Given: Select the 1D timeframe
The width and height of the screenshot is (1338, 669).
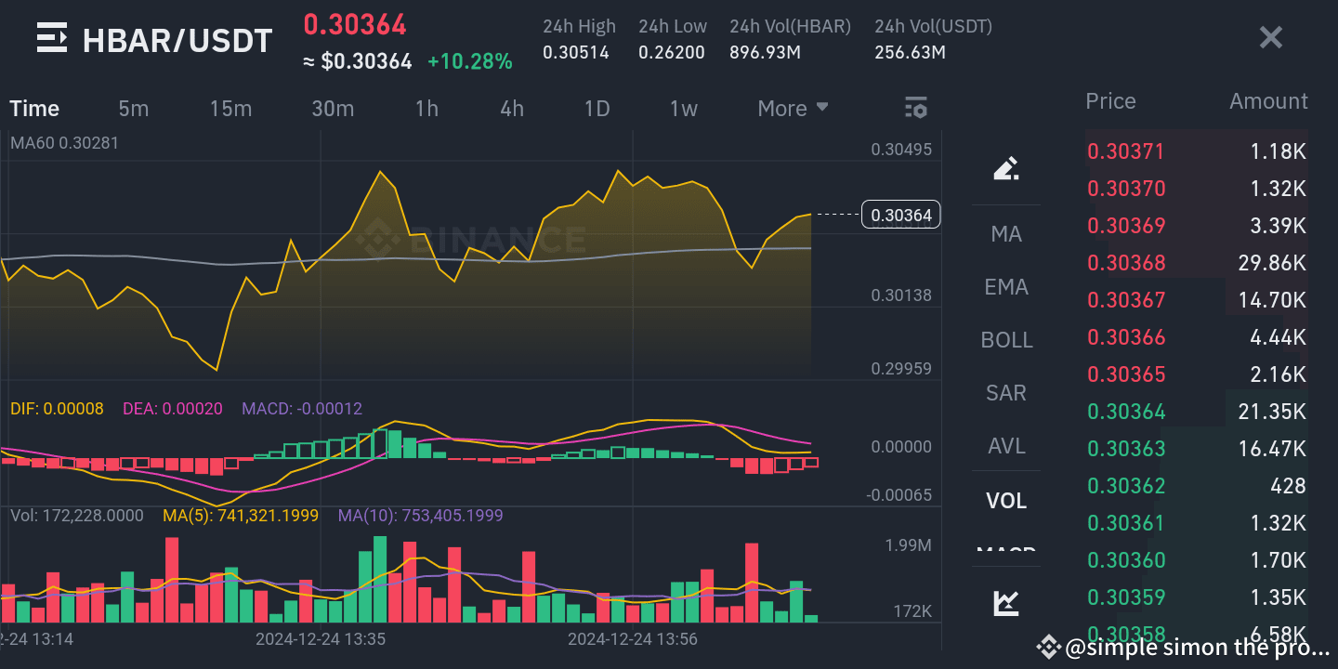Looking at the screenshot, I should pyautogui.click(x=597, y=108).
